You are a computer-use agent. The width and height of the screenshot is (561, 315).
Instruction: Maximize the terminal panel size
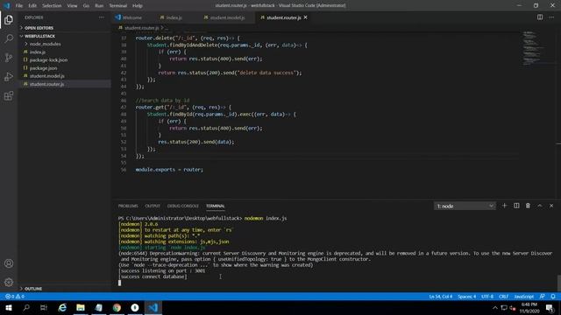tap(540, 206)
